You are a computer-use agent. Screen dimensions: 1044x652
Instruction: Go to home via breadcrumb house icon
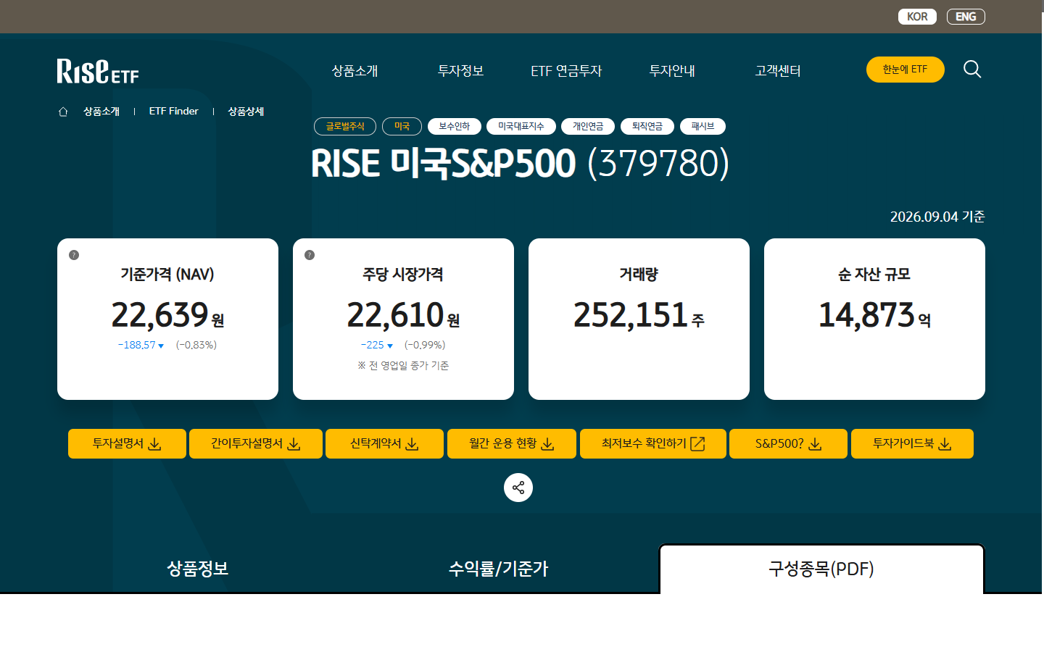[63, 112]
